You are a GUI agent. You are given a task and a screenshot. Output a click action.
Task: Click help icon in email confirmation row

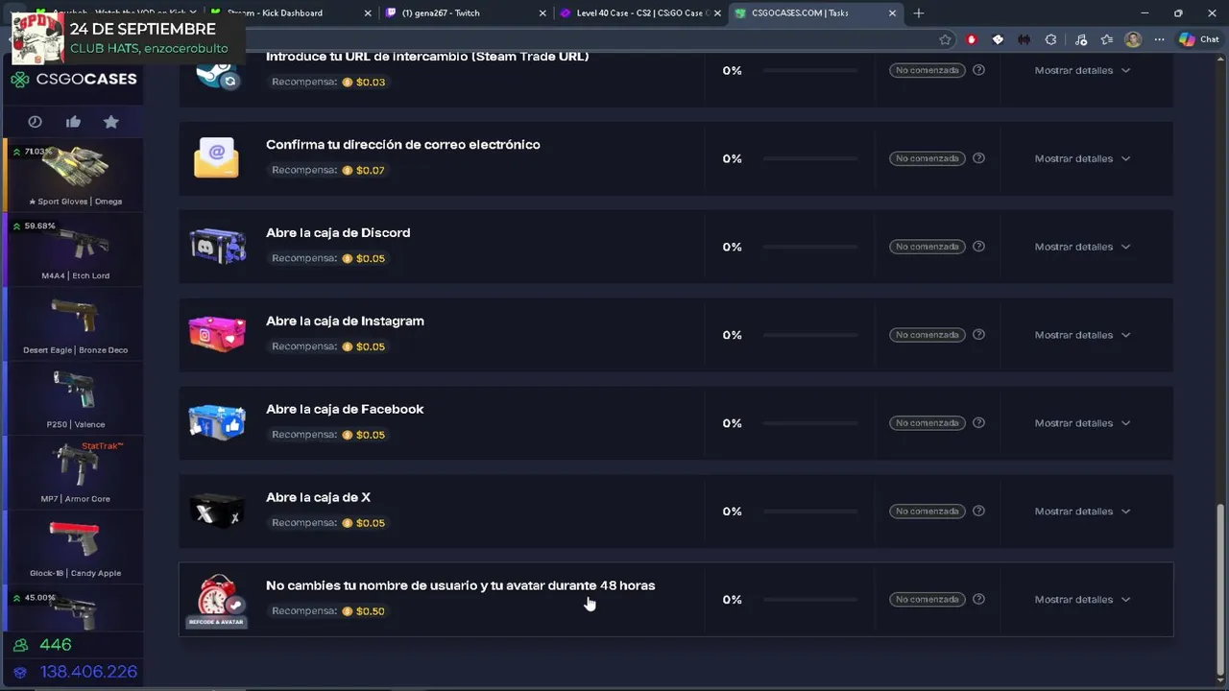[978, 158]
